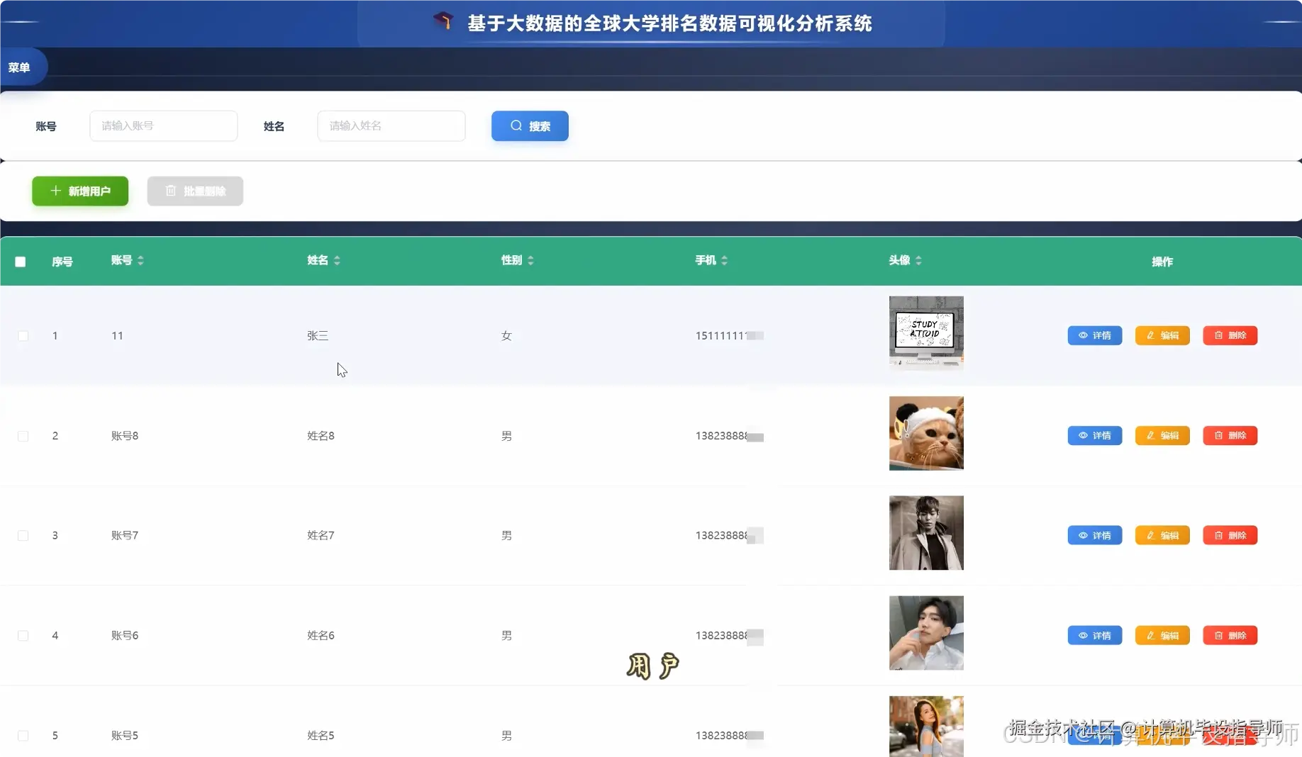The image size is (1302, 757).
Task: Open the 菜单 sidebar menu
Action: [x=20, y=67]
